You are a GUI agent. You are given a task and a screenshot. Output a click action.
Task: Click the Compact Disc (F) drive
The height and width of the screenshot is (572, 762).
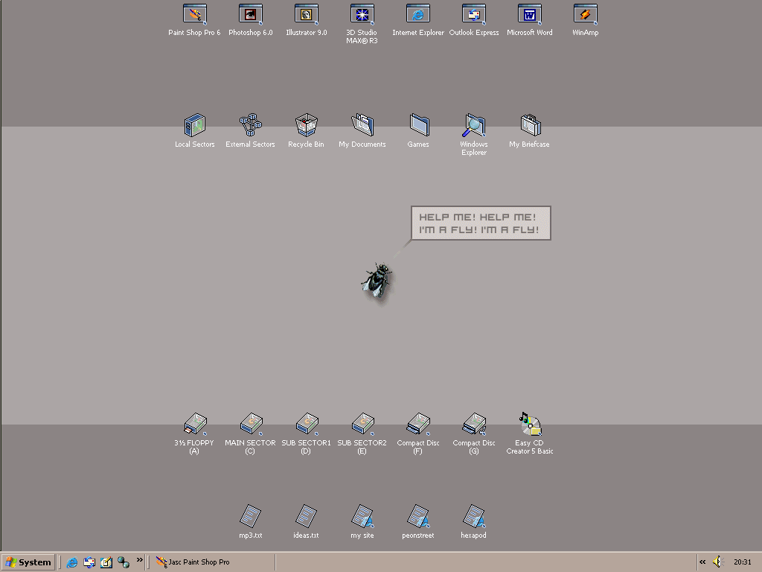coord(418,424)
